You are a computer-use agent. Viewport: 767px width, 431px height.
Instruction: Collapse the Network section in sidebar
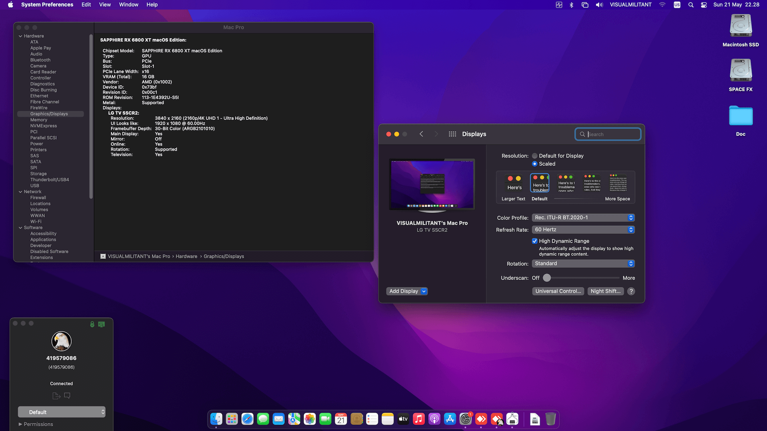coord(20,192)
